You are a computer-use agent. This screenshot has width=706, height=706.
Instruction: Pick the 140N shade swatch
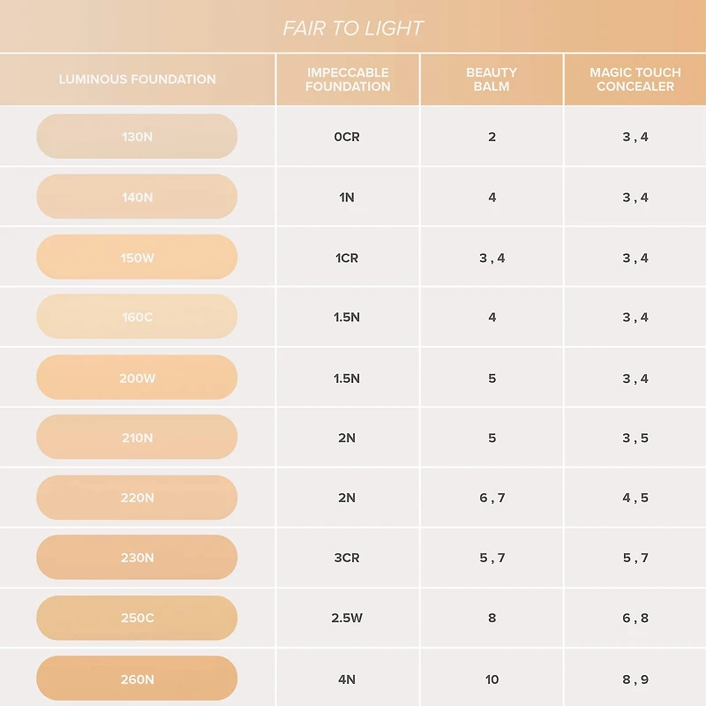click(137, 197)
